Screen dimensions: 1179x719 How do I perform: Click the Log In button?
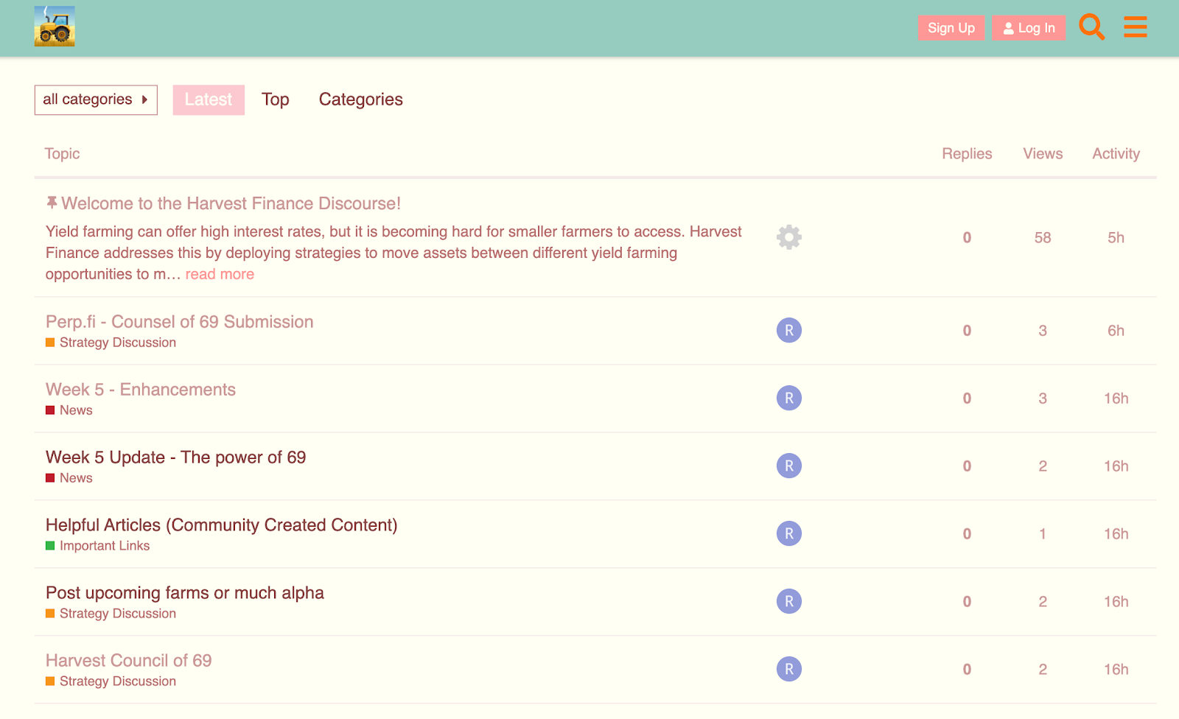pyautogui.click(x=1029, y=28)
